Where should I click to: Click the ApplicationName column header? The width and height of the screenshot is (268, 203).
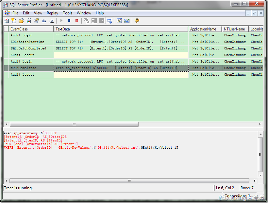coord(205,29)
